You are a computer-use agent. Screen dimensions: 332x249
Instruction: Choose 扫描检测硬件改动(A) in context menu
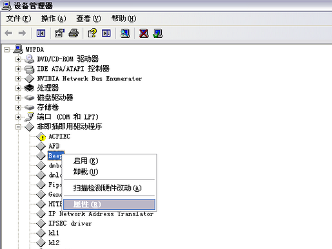(x=109, y=188)
